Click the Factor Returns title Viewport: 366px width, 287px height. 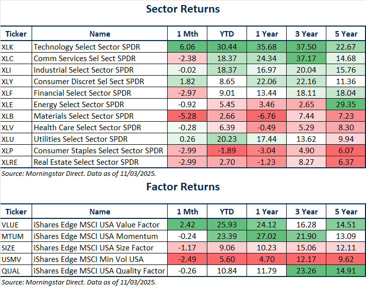click(x=183, y=187)
